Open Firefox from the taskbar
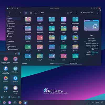Image resolution: width=105 pixels, height=105 pixels. click(20, 102)
